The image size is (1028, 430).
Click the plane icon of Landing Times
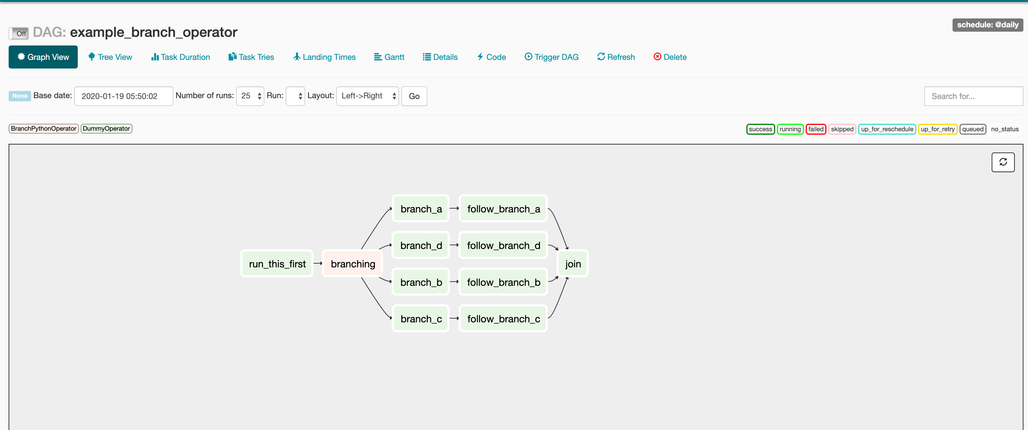tap(297, 57)
